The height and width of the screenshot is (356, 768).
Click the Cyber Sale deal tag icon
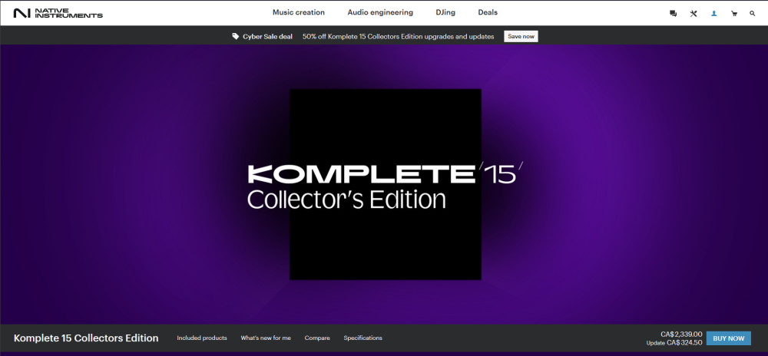pyautogui.click(x=236, y=36)
